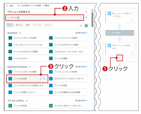
Task: Click OneDrive icon on ファイル コンテンツの取得
Action: coord(51,72)
